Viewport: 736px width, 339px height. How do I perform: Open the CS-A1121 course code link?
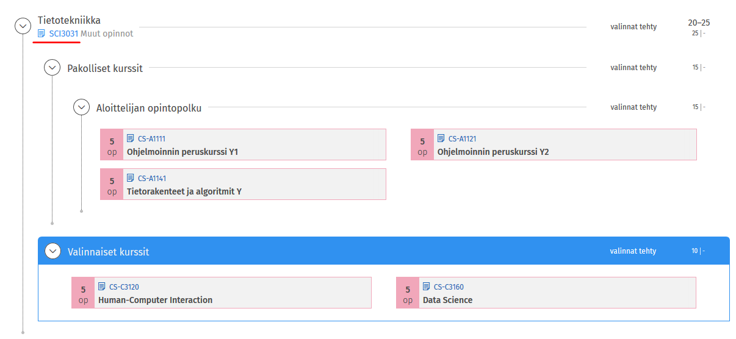(462, 139)
